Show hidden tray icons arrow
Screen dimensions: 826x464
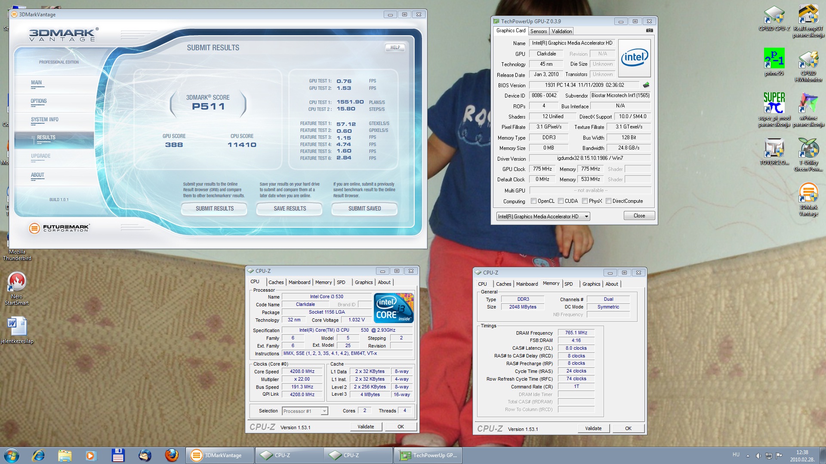[748, 455]
